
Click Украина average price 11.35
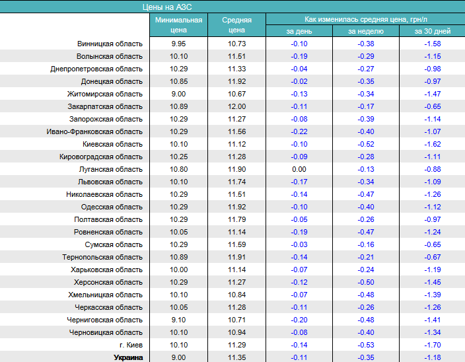236,357
